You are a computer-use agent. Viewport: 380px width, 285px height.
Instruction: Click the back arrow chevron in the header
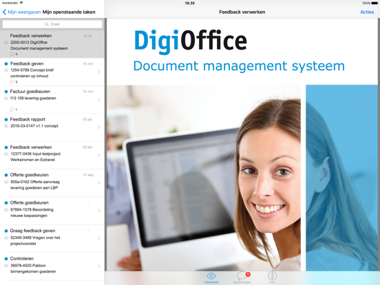(x=4, y=12)
